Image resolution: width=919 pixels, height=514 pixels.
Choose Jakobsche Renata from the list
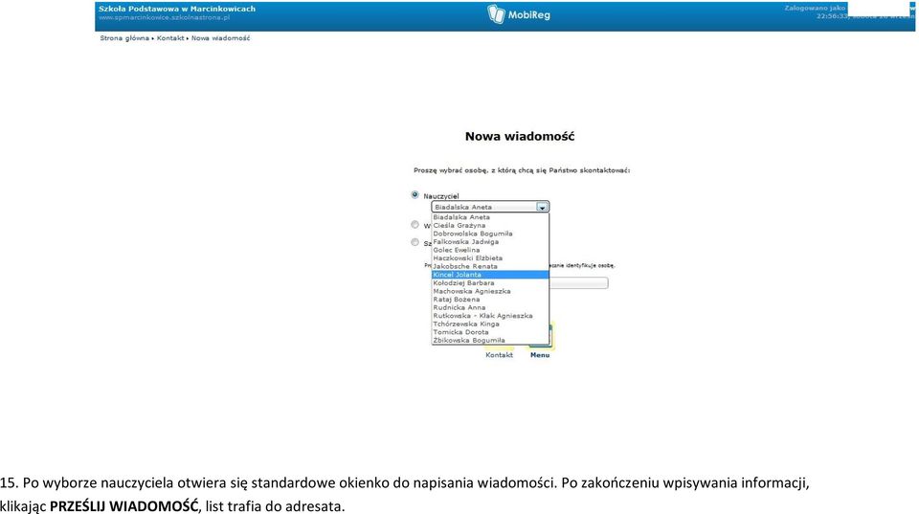click(x=490, y=267)
